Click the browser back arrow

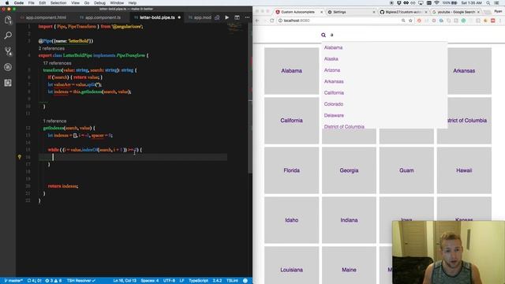click(257, 21)
